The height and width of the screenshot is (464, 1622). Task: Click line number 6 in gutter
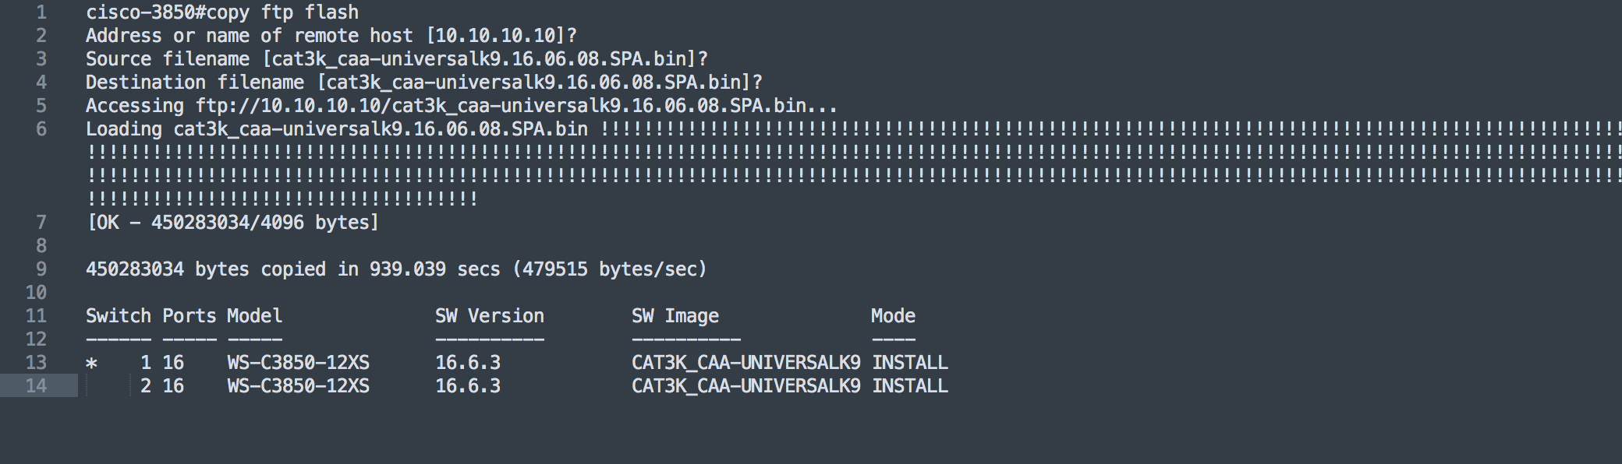41,129
